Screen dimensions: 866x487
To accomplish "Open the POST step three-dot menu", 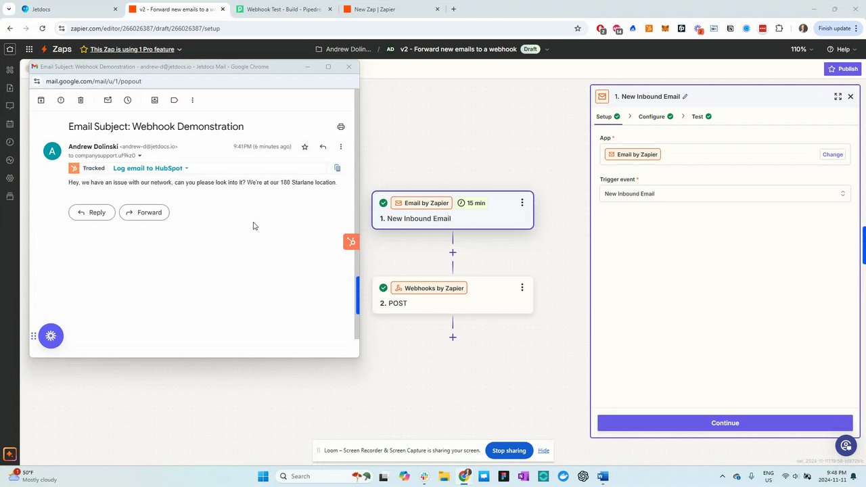I will coord(522,287).
